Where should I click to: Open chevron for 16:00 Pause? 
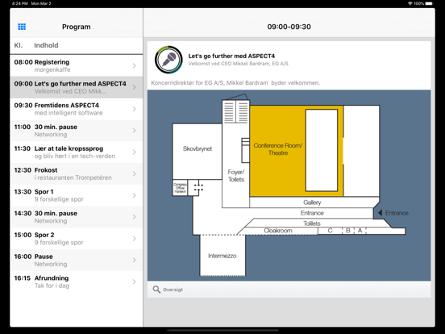135,260
